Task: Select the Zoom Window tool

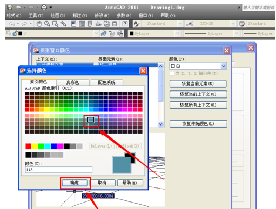Action: coord(55,24)
